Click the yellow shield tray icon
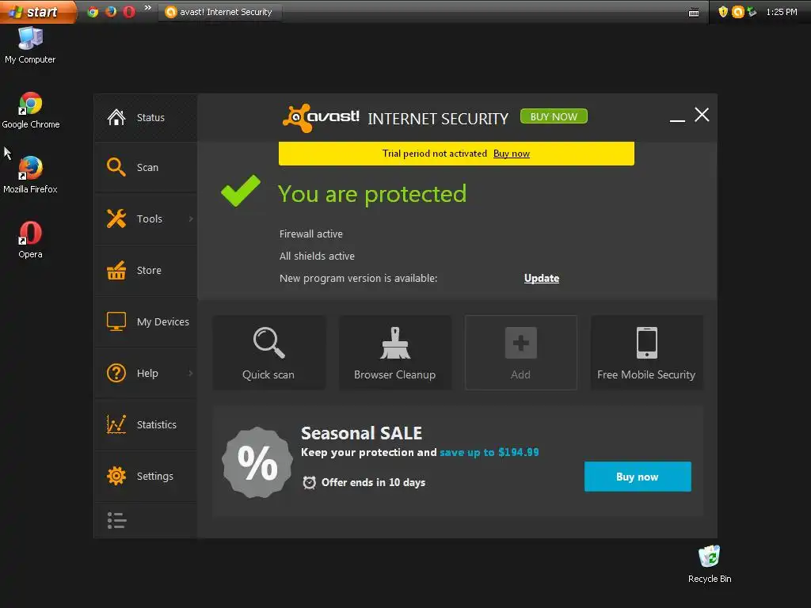The height and width of the screenshot is (608, 811). tap(723, 12)
